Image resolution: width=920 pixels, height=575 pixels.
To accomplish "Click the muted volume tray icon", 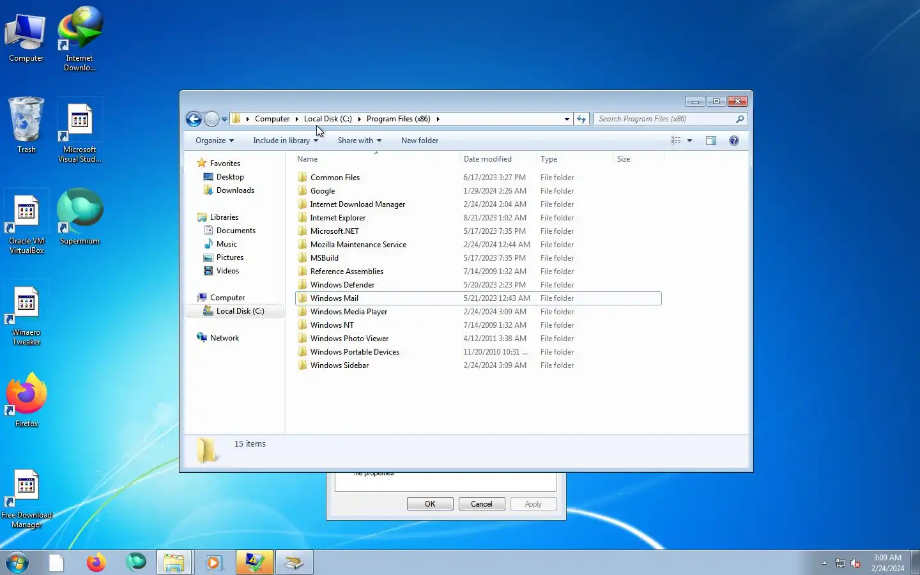I will coord(855,563).
